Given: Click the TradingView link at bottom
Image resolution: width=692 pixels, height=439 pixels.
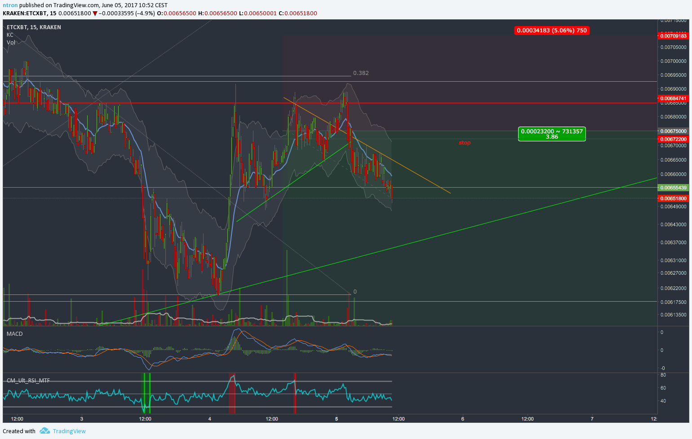Looking at the screenshot, I should pos(69,431).
